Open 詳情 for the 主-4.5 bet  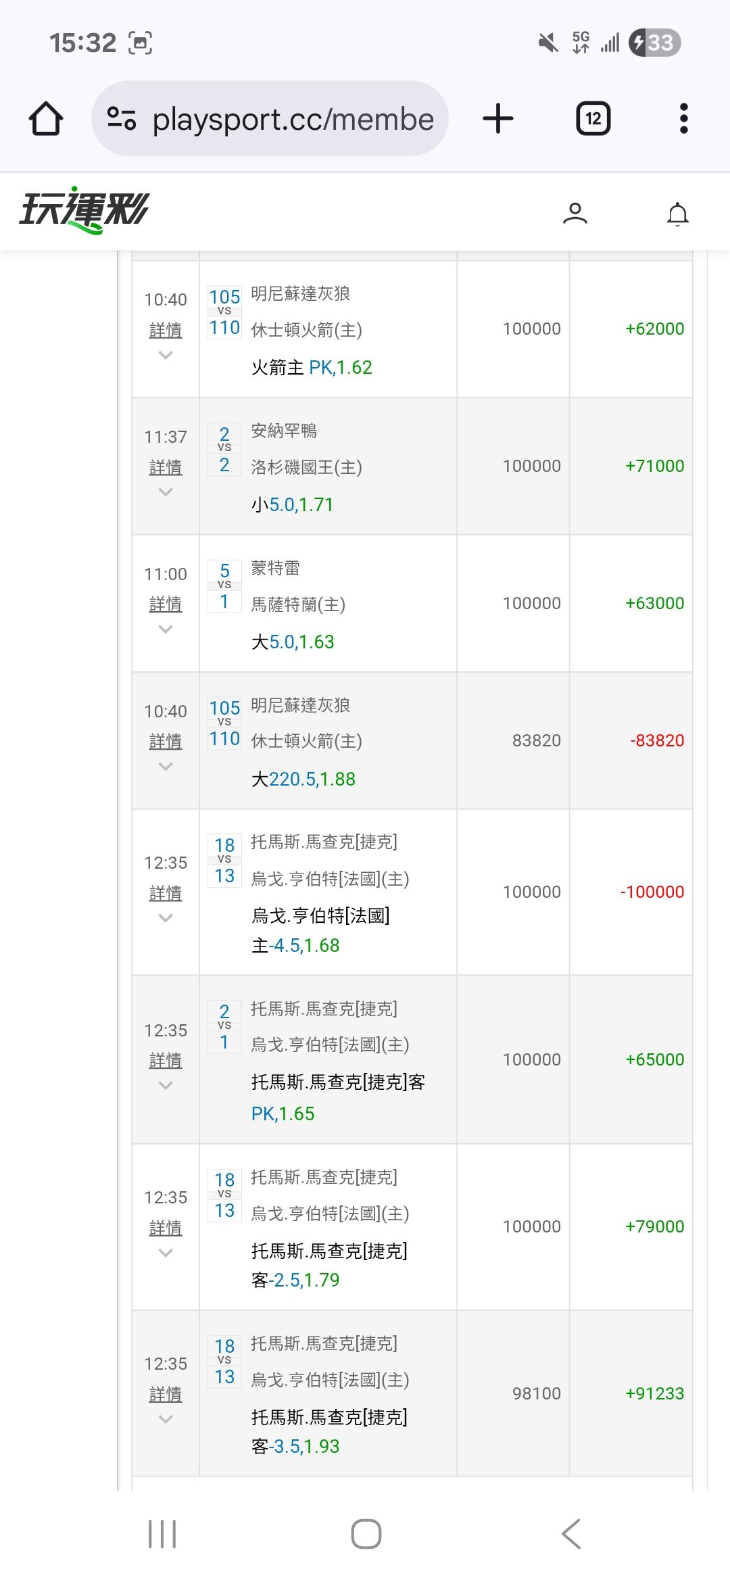click(166, 893)
